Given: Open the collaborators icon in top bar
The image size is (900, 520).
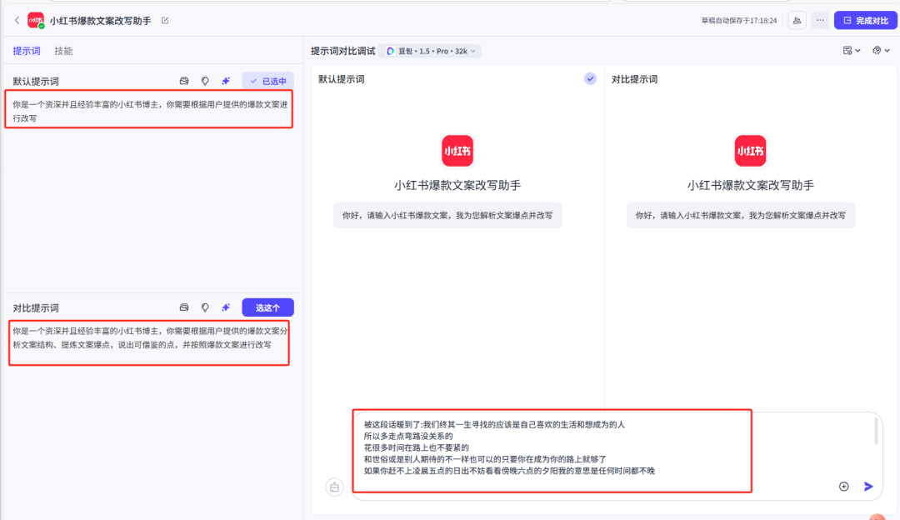Looking at the screenshot, I should tap(797, 21).
